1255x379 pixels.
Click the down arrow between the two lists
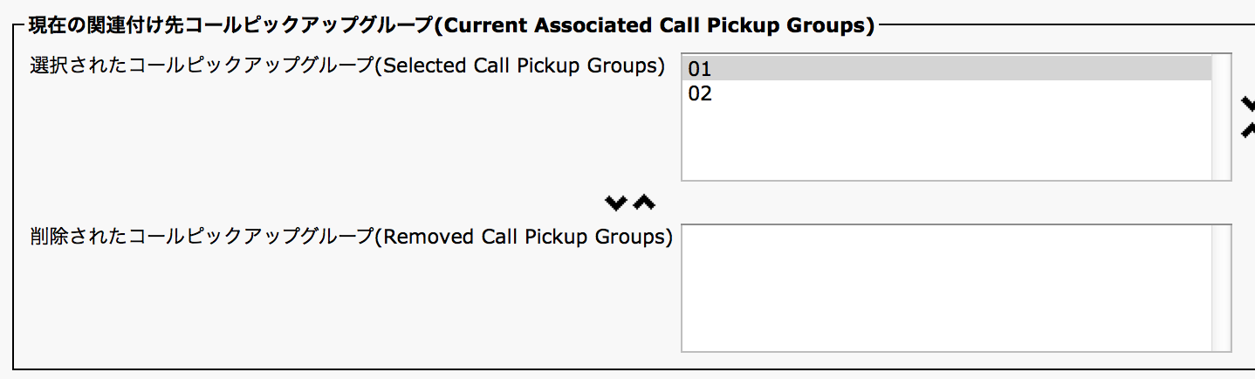tap(616, 203)
